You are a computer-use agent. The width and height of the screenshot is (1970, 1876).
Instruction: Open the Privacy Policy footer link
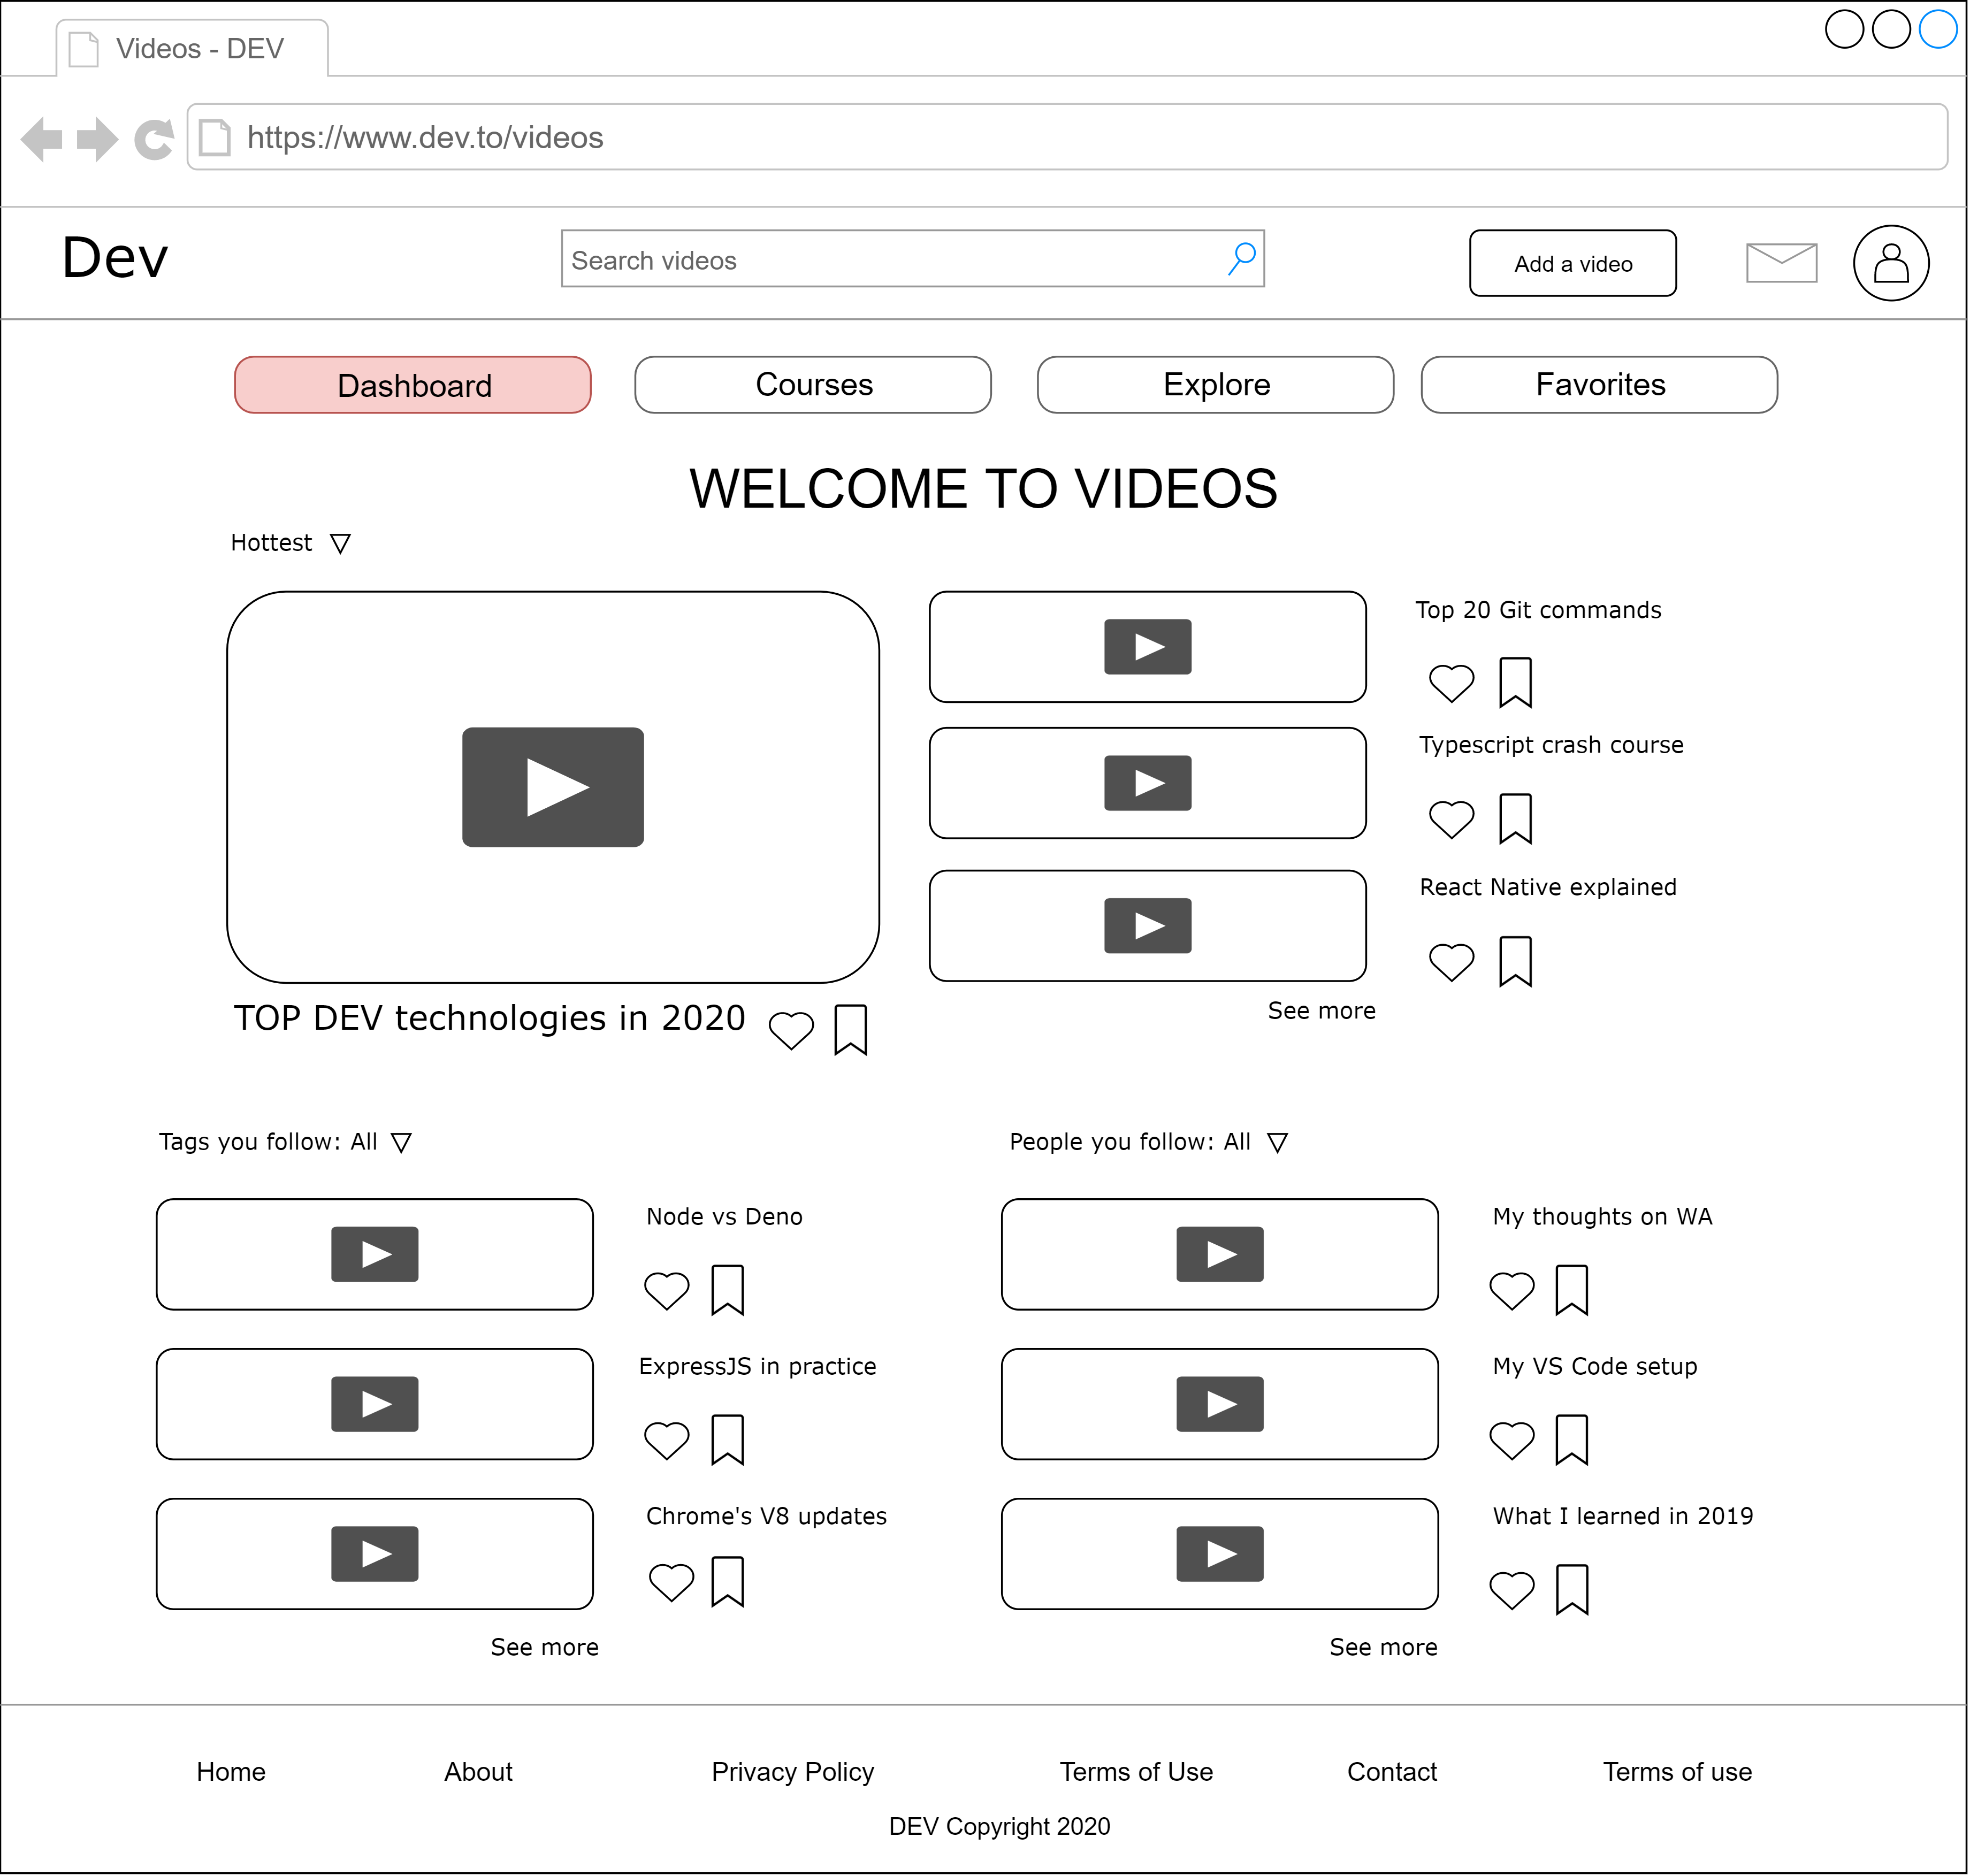(x=793, y=1772)
